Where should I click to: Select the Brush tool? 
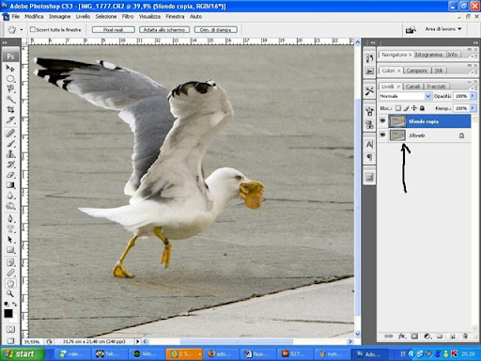point(10,143)
